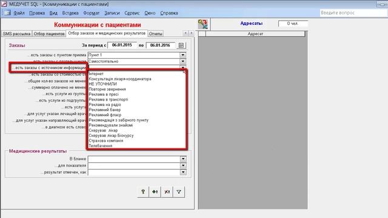Open the Формат menu
The image size is (388, 218).
tap(92, 13)
